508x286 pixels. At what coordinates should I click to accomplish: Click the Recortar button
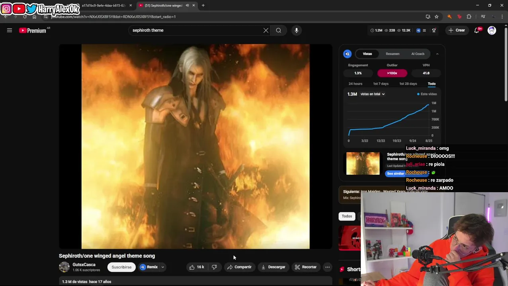pyautogui.click(x=306, y=267)
